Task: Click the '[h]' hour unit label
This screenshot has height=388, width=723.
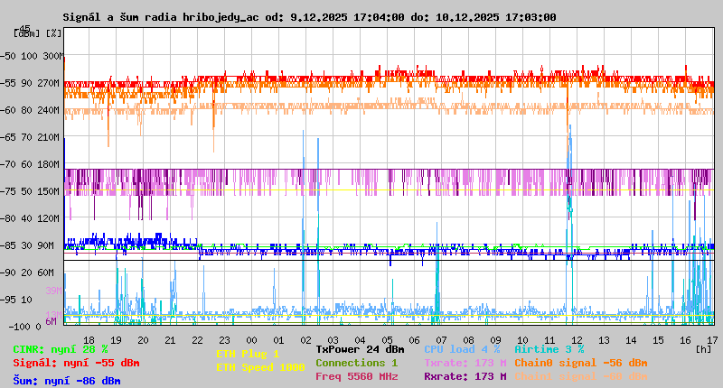Action: pyautogui.click(x=704, y=349)
